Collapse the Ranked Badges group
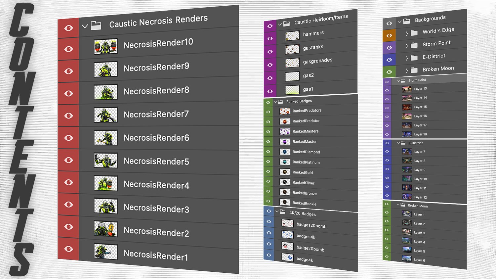This screenshot has height=279, width=496. pos(275,102)
